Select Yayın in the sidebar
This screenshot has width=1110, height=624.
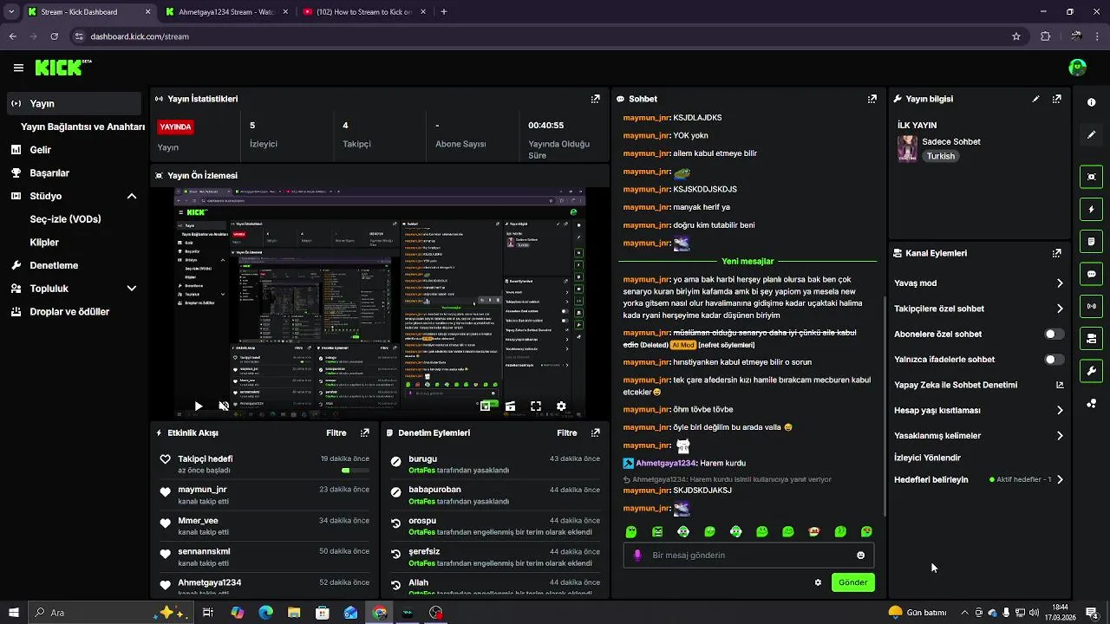click(x=74, y=103)
